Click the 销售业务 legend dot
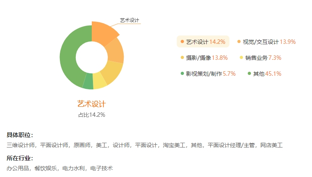Image resolution: width=312 pixels, height=177 pixels. [x=241, y=57]
